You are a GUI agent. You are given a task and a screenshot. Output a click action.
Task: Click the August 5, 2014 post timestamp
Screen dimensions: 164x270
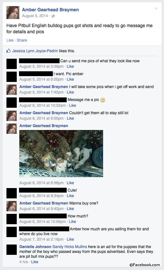point(35,16)
